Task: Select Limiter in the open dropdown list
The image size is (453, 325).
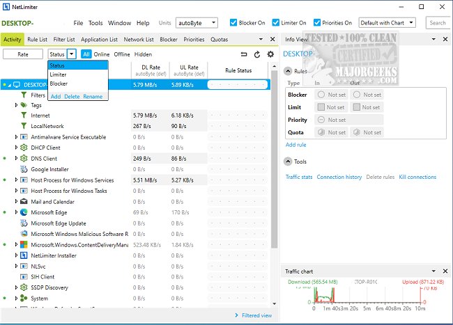Action: [x=59, y=74]
